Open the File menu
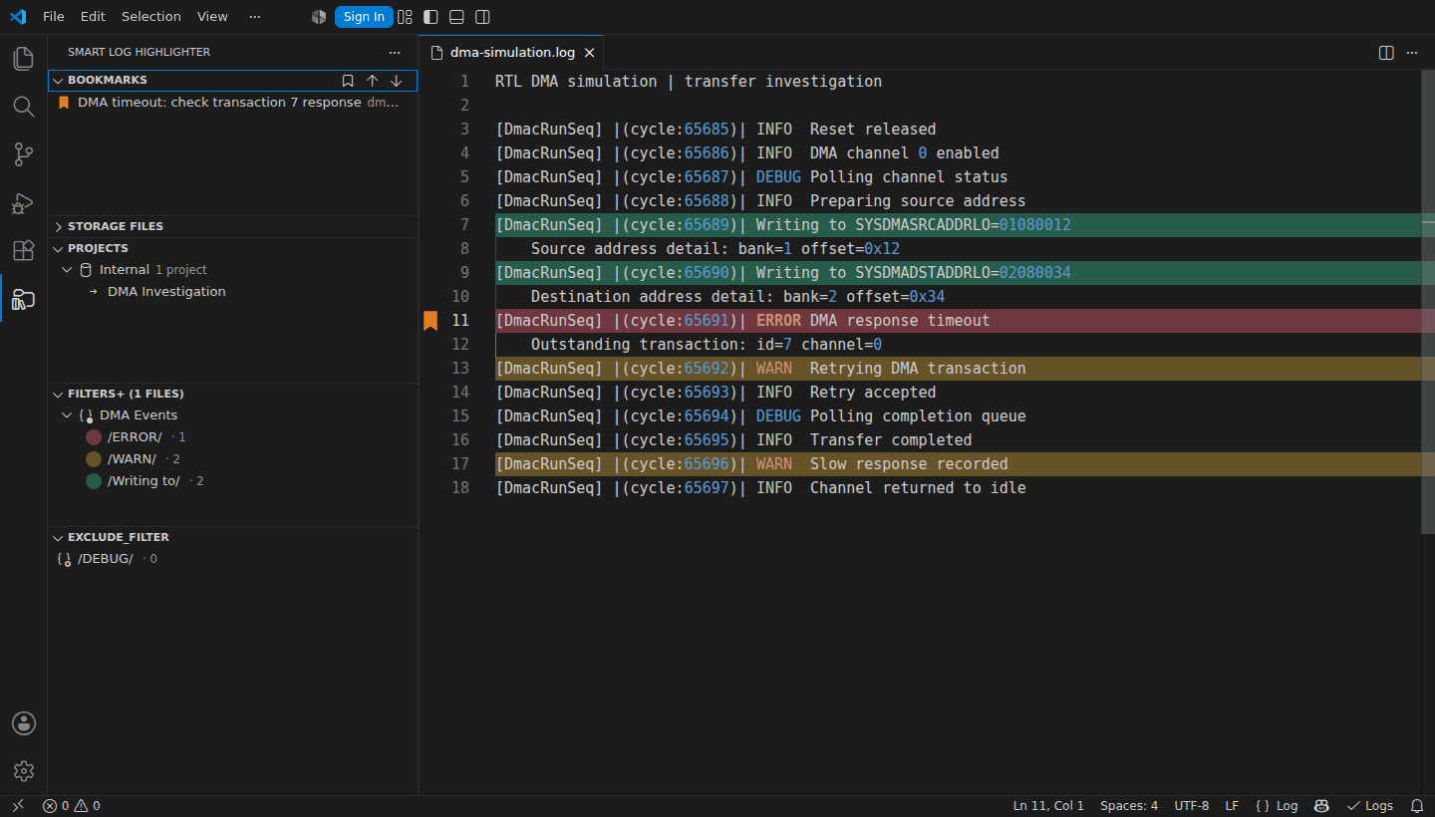This screenshot has height=817, width=1435. click(53, 17)
